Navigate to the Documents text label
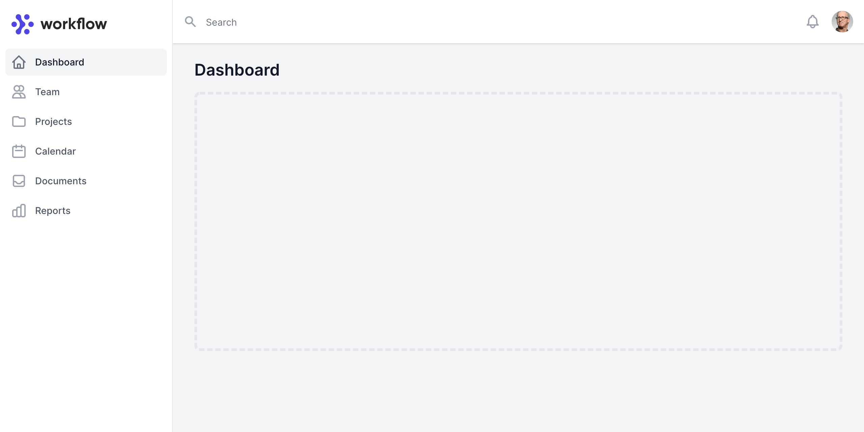Image resolution: width=864 pixels, height=432 pixels. (x=61, y=181)
